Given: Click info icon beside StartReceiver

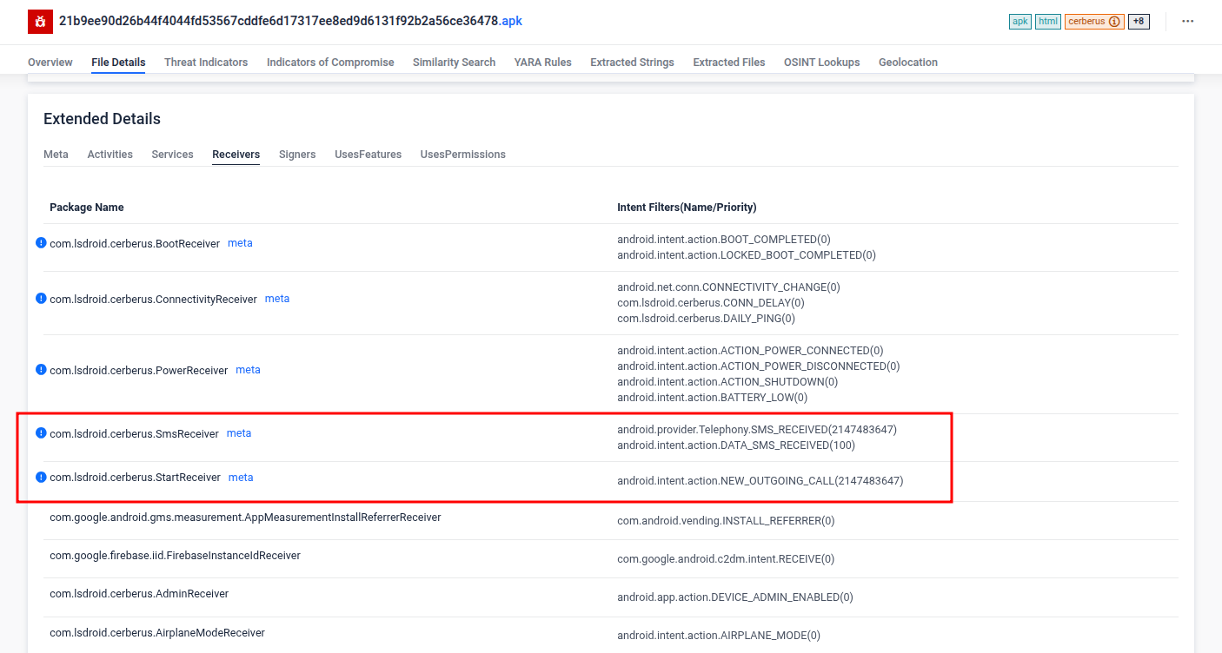Looking at the screenshot, I should [x=41, y=478].
